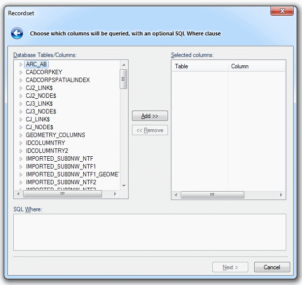Select the CJ_LINK$ table
Viewport: 302px width, 285px height.
point(38,119)
